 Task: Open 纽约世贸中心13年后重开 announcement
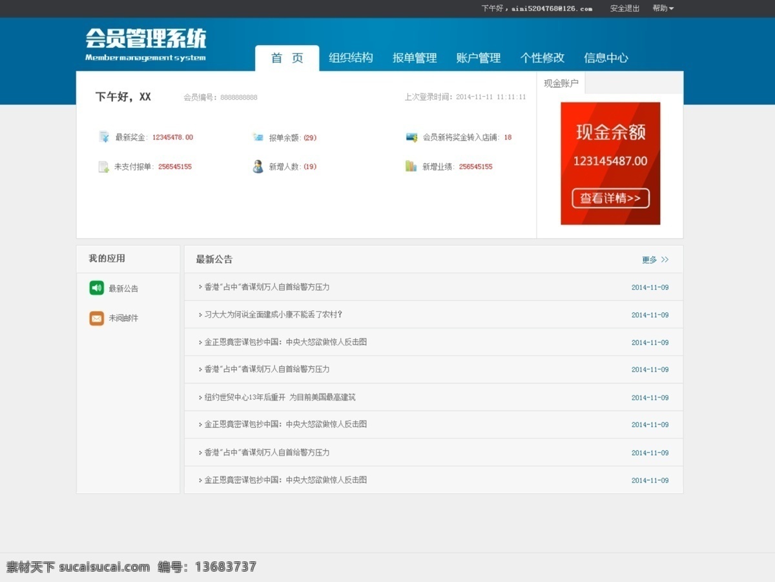(x=280, y=397)
